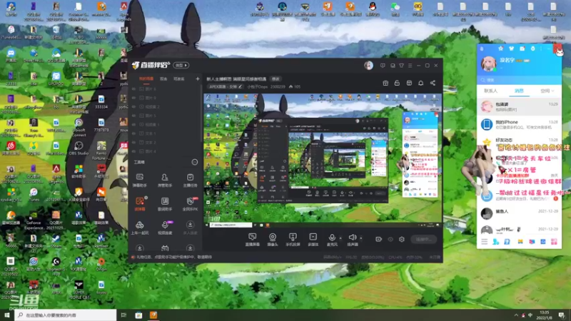Open the hamburger menu in streaming app title bar

pos(410,66)
